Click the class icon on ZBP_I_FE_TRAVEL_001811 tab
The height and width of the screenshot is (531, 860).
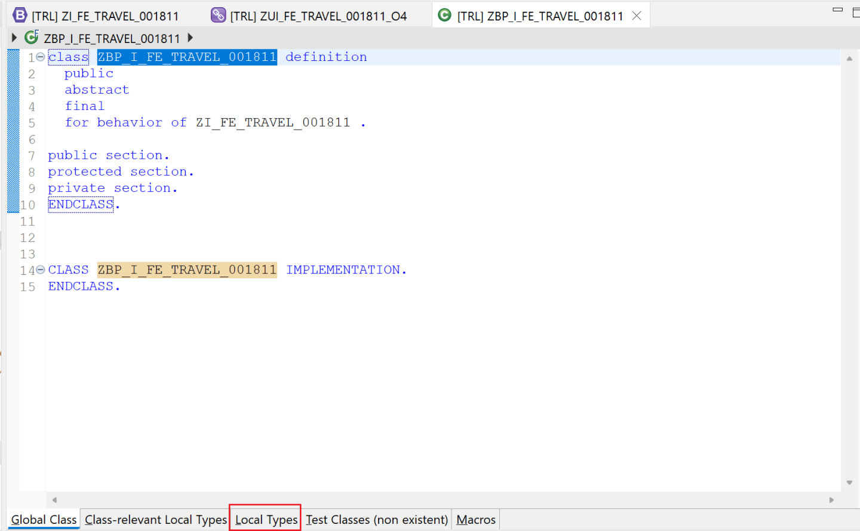point(445,15)
